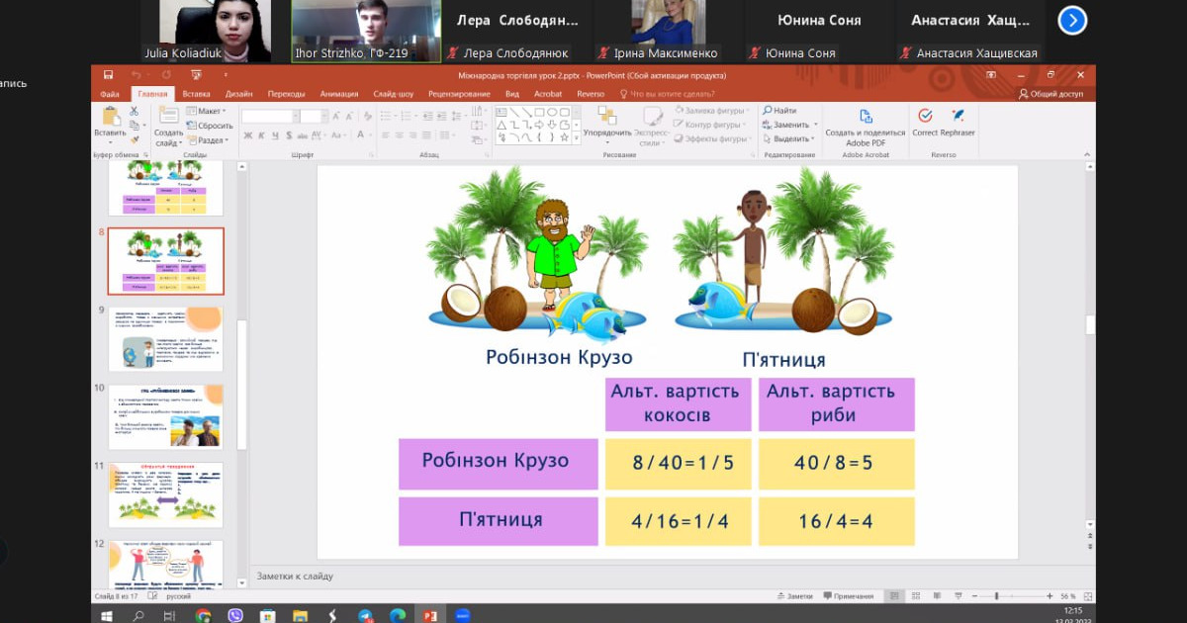1187x623 pixels.
Task: Switch to the Анимация tab
Action: pyautogui.click(x=338, y=94)
